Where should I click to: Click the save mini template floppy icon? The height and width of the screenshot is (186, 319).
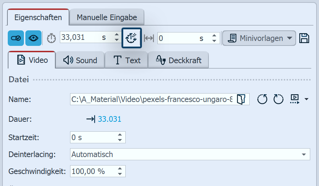[x=304, y=38]
